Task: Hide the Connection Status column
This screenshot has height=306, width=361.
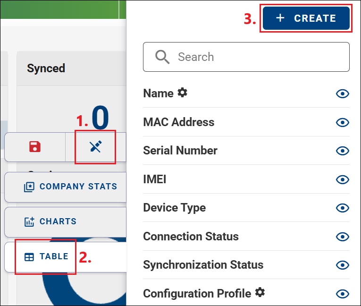Action: point(343,237)
